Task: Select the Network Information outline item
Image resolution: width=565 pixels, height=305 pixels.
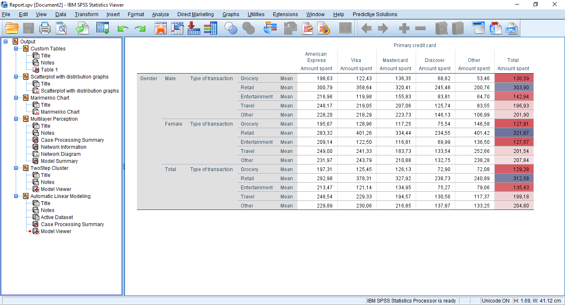Action: [64, 147]
